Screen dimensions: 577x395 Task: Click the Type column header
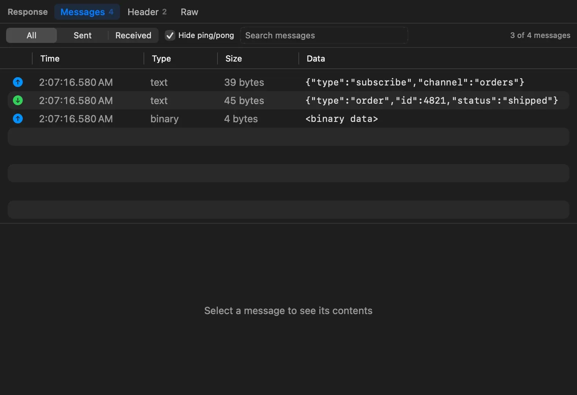161,58
